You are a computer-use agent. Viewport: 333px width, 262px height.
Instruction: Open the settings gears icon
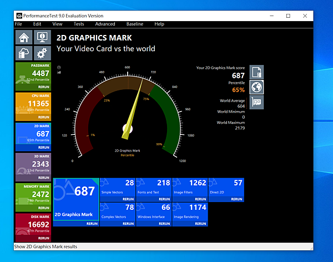point(42,53)
